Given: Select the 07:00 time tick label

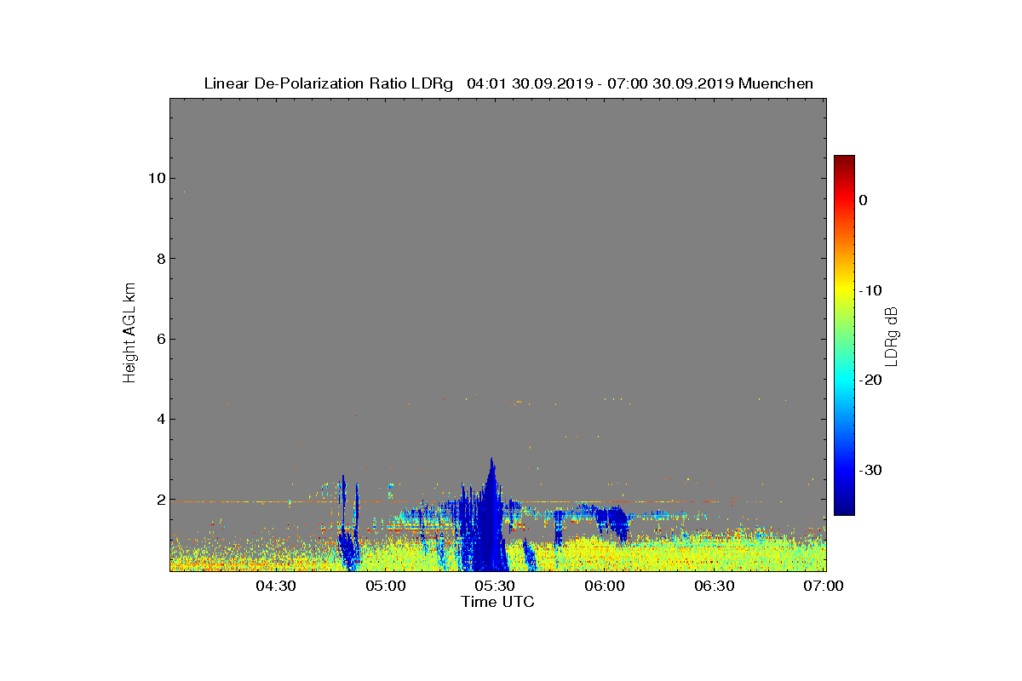Looking at the screenshot, I should [x=824, y=586].
